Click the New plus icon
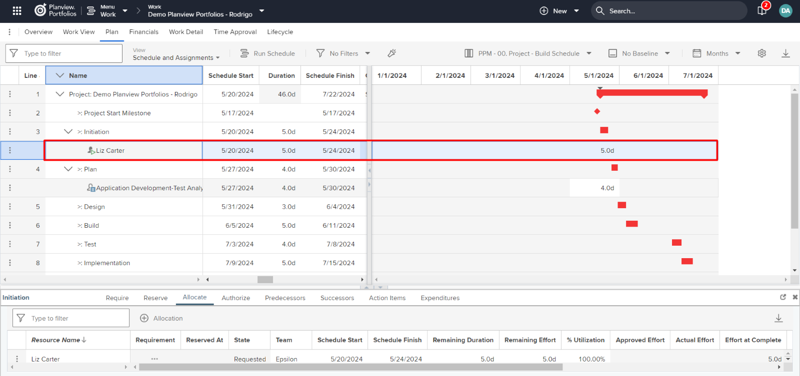Viewport: 800px width, 376px height. tap(544, 11)
